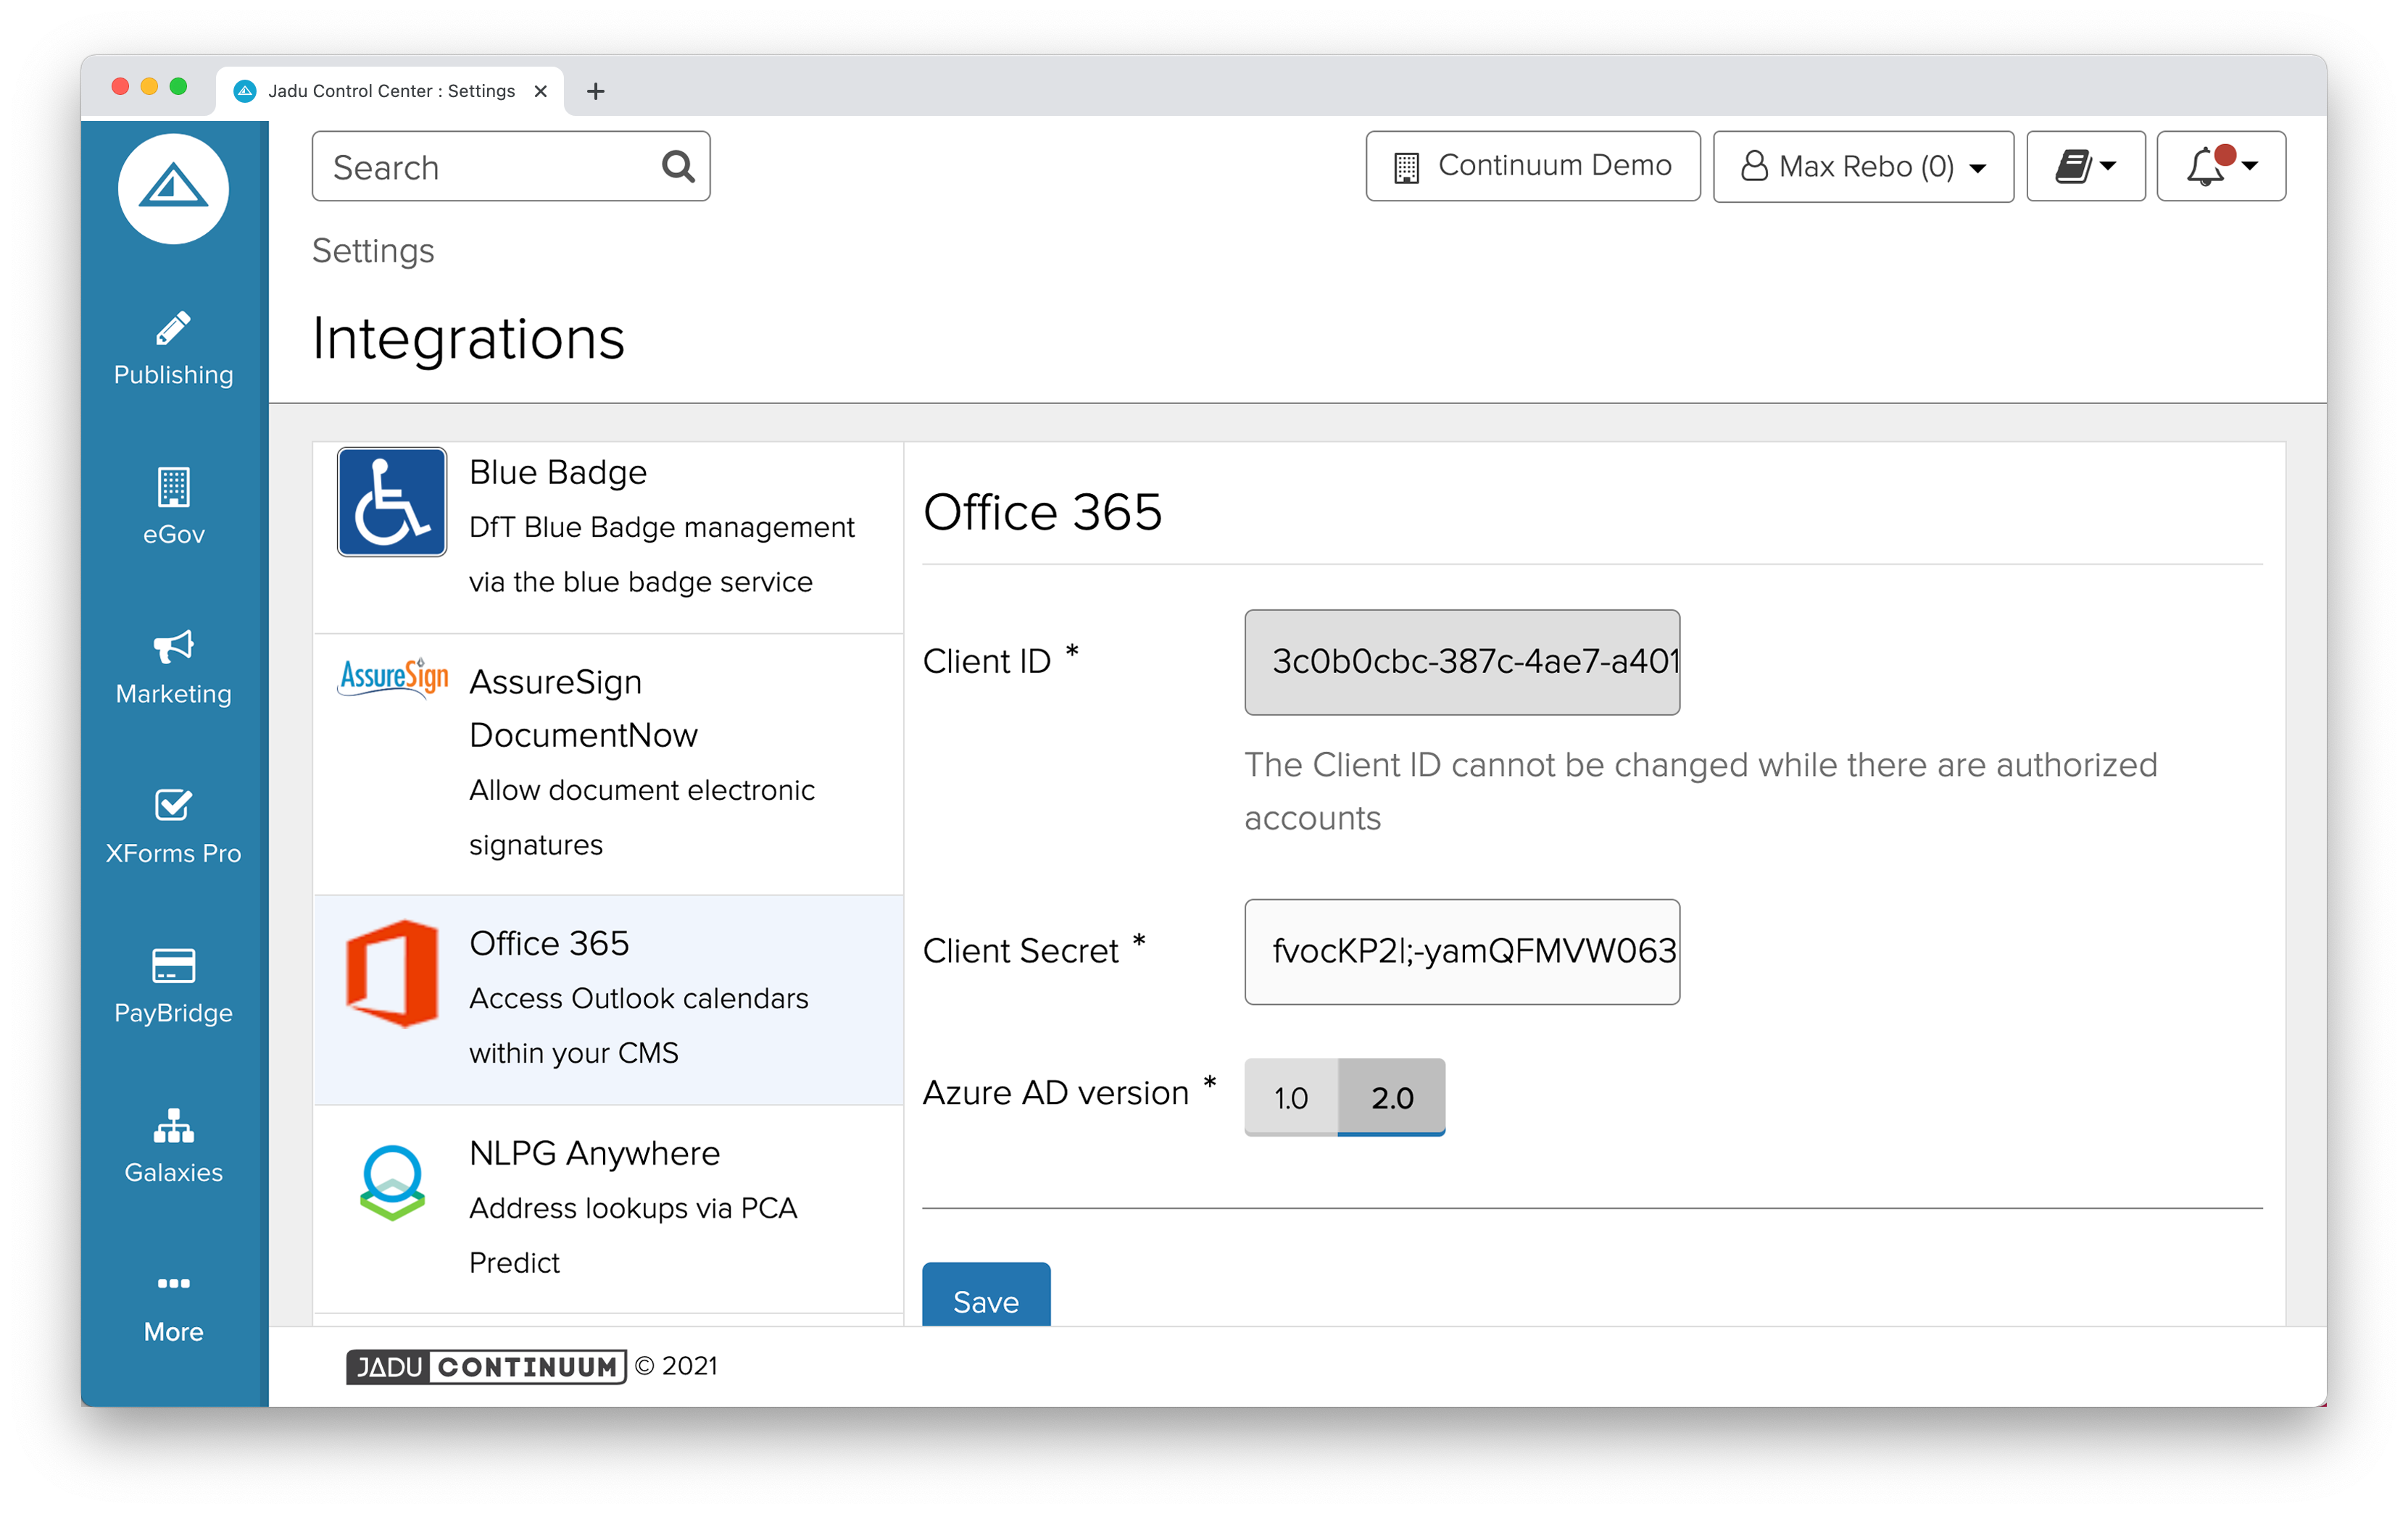Show More modules via ellipsis icon

pos(173,1283)
